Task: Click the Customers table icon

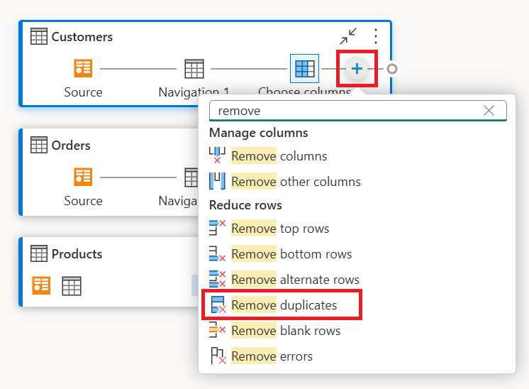Action: tap(39, 36)
